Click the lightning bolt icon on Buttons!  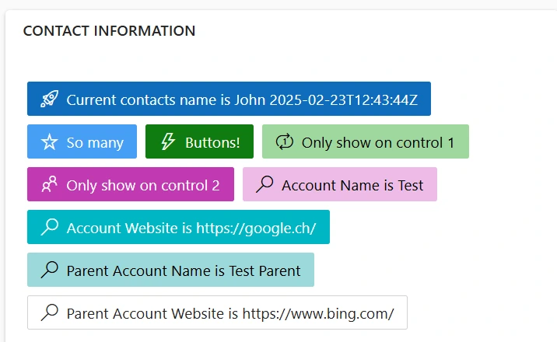click(x=167, y=142)
